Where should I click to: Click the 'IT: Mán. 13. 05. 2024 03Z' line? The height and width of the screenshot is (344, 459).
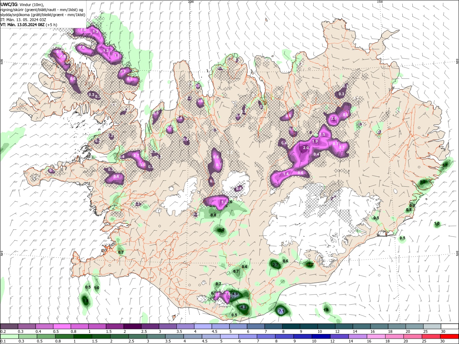tap(23, 20)
